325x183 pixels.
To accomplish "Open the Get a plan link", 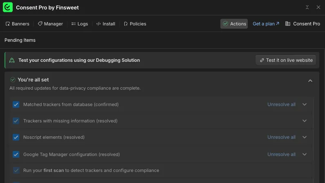I will [x=266, y=24].
